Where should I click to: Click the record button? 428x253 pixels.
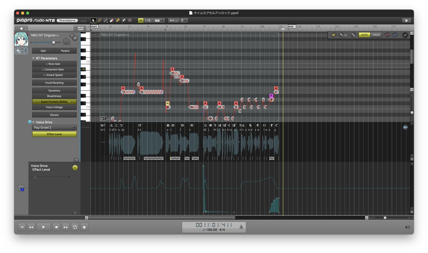coord(84,227)
